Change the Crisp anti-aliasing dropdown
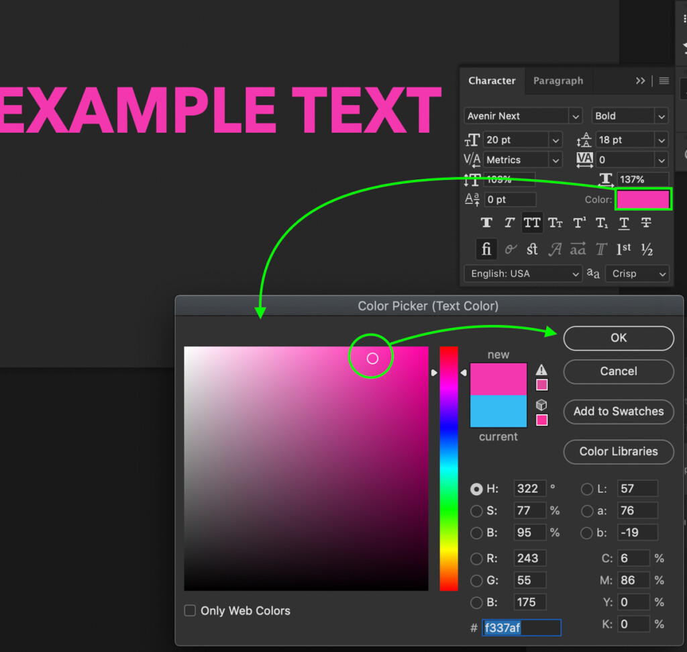This screenshot has width=687, height=652. 637,273
